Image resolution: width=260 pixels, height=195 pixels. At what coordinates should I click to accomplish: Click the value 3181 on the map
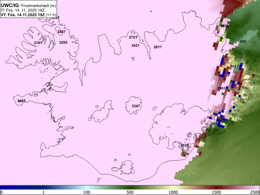click(38, 43)
